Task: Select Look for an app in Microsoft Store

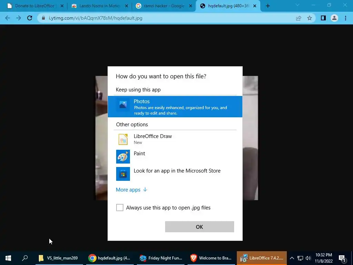Action: (x=175, y=174)
